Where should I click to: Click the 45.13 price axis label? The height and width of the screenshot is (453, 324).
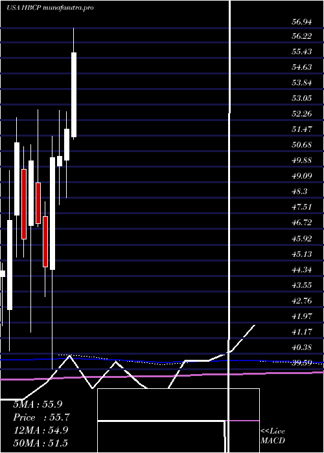point(302,254)
